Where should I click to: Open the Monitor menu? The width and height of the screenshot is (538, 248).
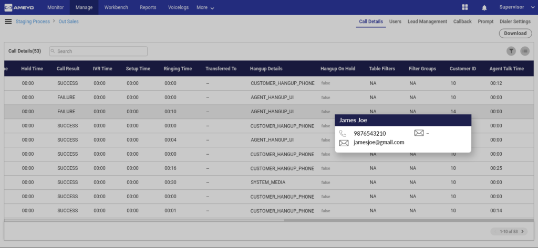coord(56,7)
